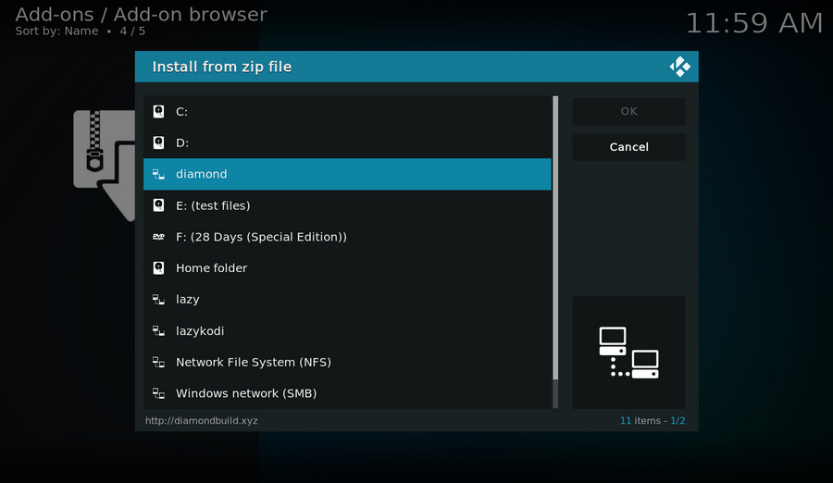Click the lazykodi network source icon

[x=158, y=330]
